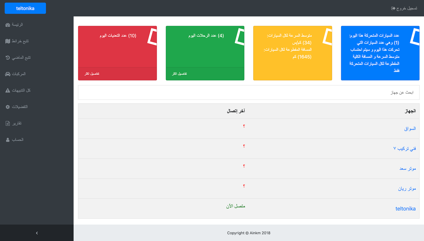Click تفاصيل اكثر on the red violations card
424x241 pixels.
pyautogui.click(x=92, y=74)
